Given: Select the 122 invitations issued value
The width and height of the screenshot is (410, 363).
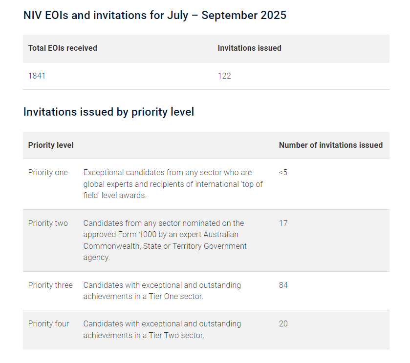Looking at the screenshot, I should click(x=224, y=76).
